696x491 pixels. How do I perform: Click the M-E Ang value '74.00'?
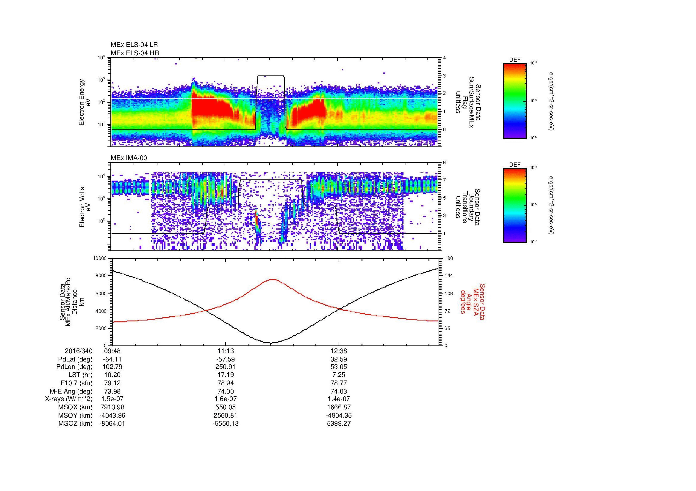point(226,391)
